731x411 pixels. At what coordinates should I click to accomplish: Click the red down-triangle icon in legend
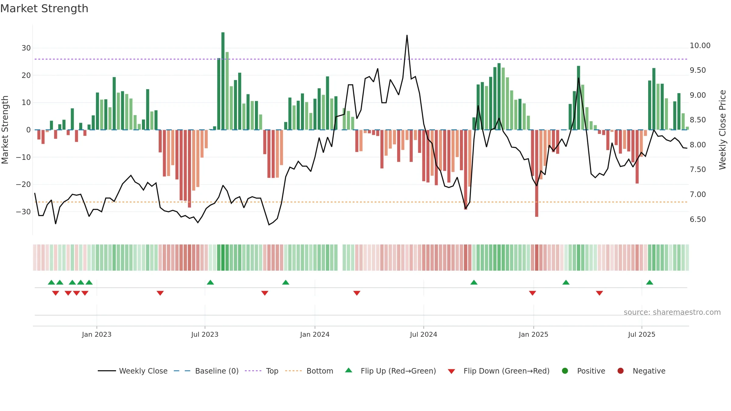click(x=451, y=371)
